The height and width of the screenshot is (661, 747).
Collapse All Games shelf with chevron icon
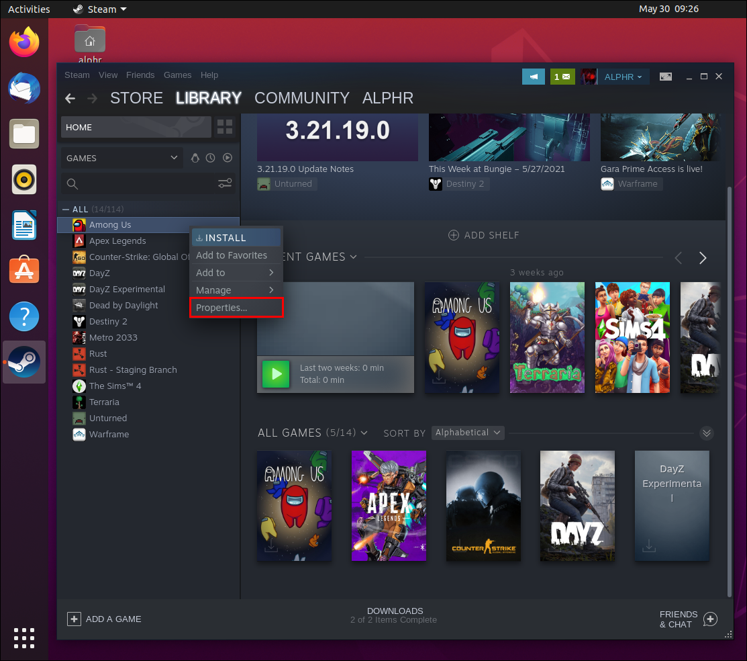pos(707,433)
